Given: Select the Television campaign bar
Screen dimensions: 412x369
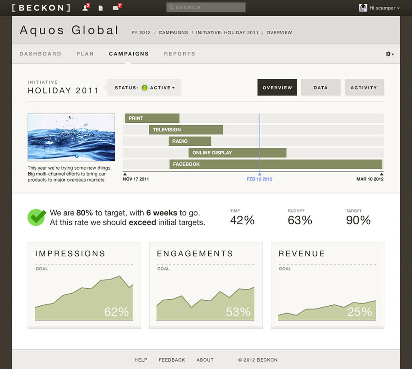Looking at the screenshot, I should tap(186, 130).
